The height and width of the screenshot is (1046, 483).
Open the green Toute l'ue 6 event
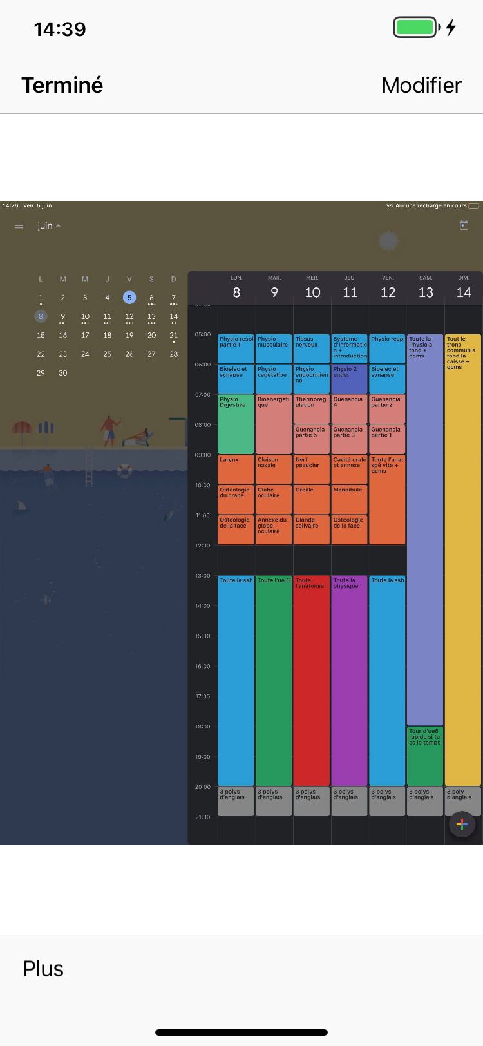coord(274,681)
